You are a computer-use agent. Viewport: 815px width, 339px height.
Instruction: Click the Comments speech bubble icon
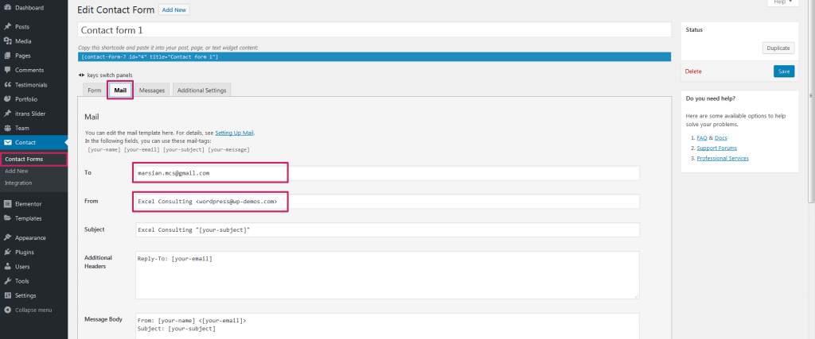pyautogui.click(x=7, y=70)
